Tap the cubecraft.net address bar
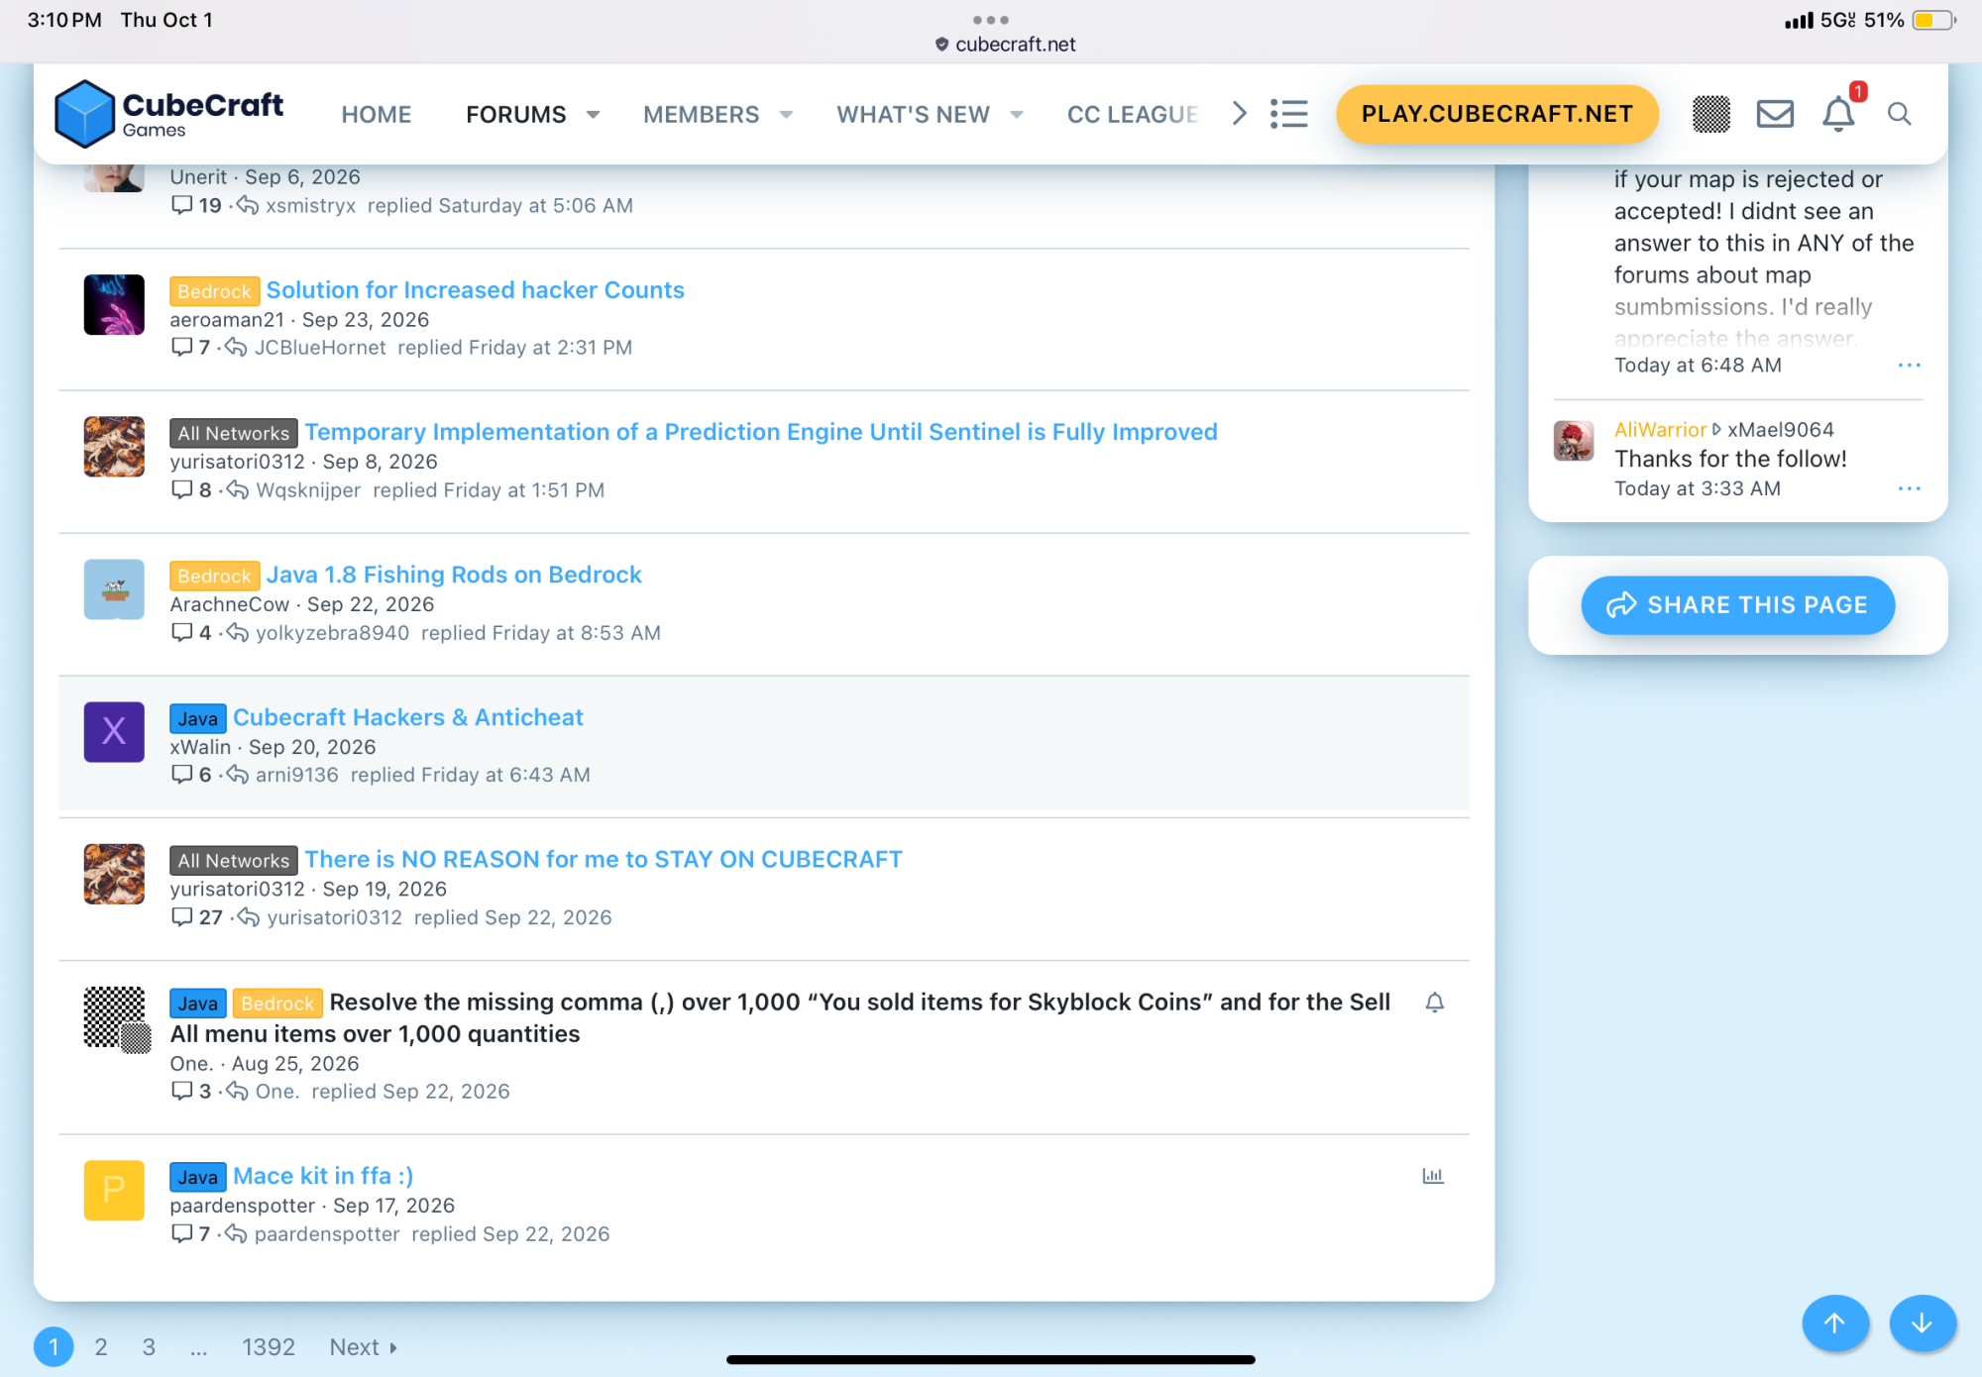Screen dimensions: 1982x1377 coord(1005,45)
